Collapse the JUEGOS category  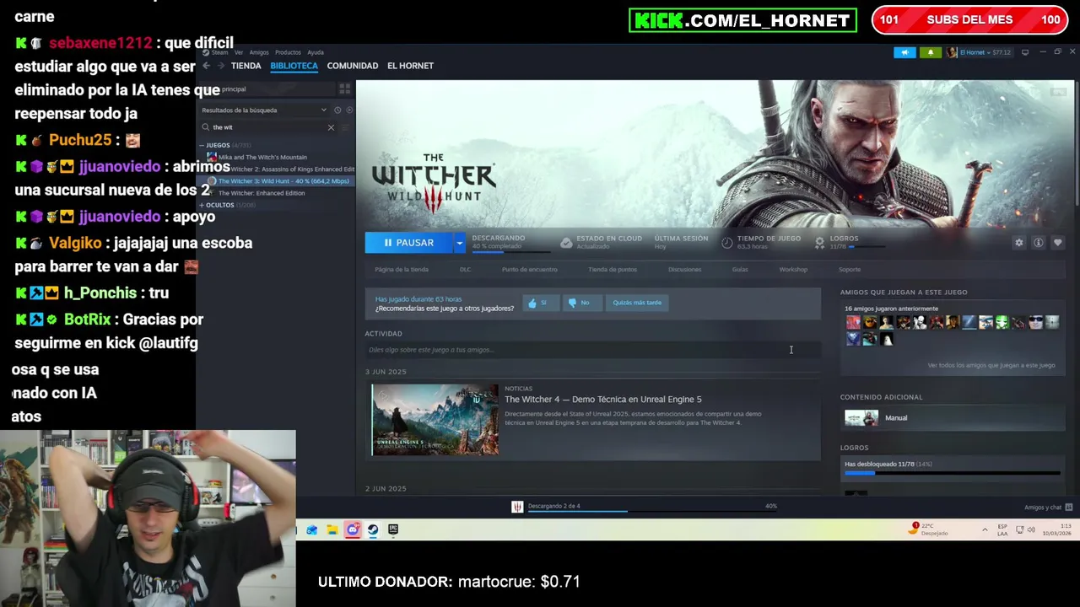202,145
